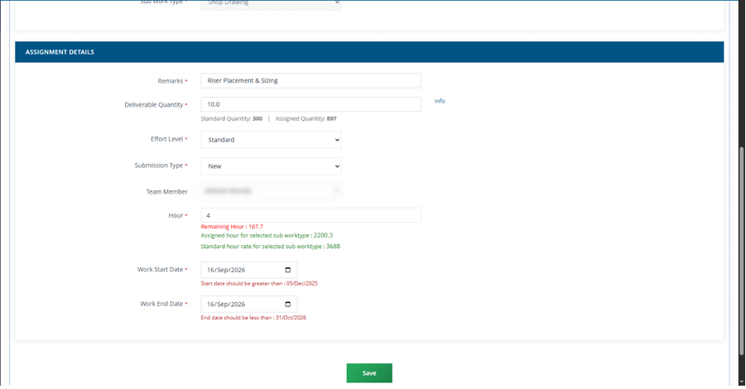Screen dimensions: 746x389
Task: Click the Remaining Hour warning text
Action: click(232, 226)
